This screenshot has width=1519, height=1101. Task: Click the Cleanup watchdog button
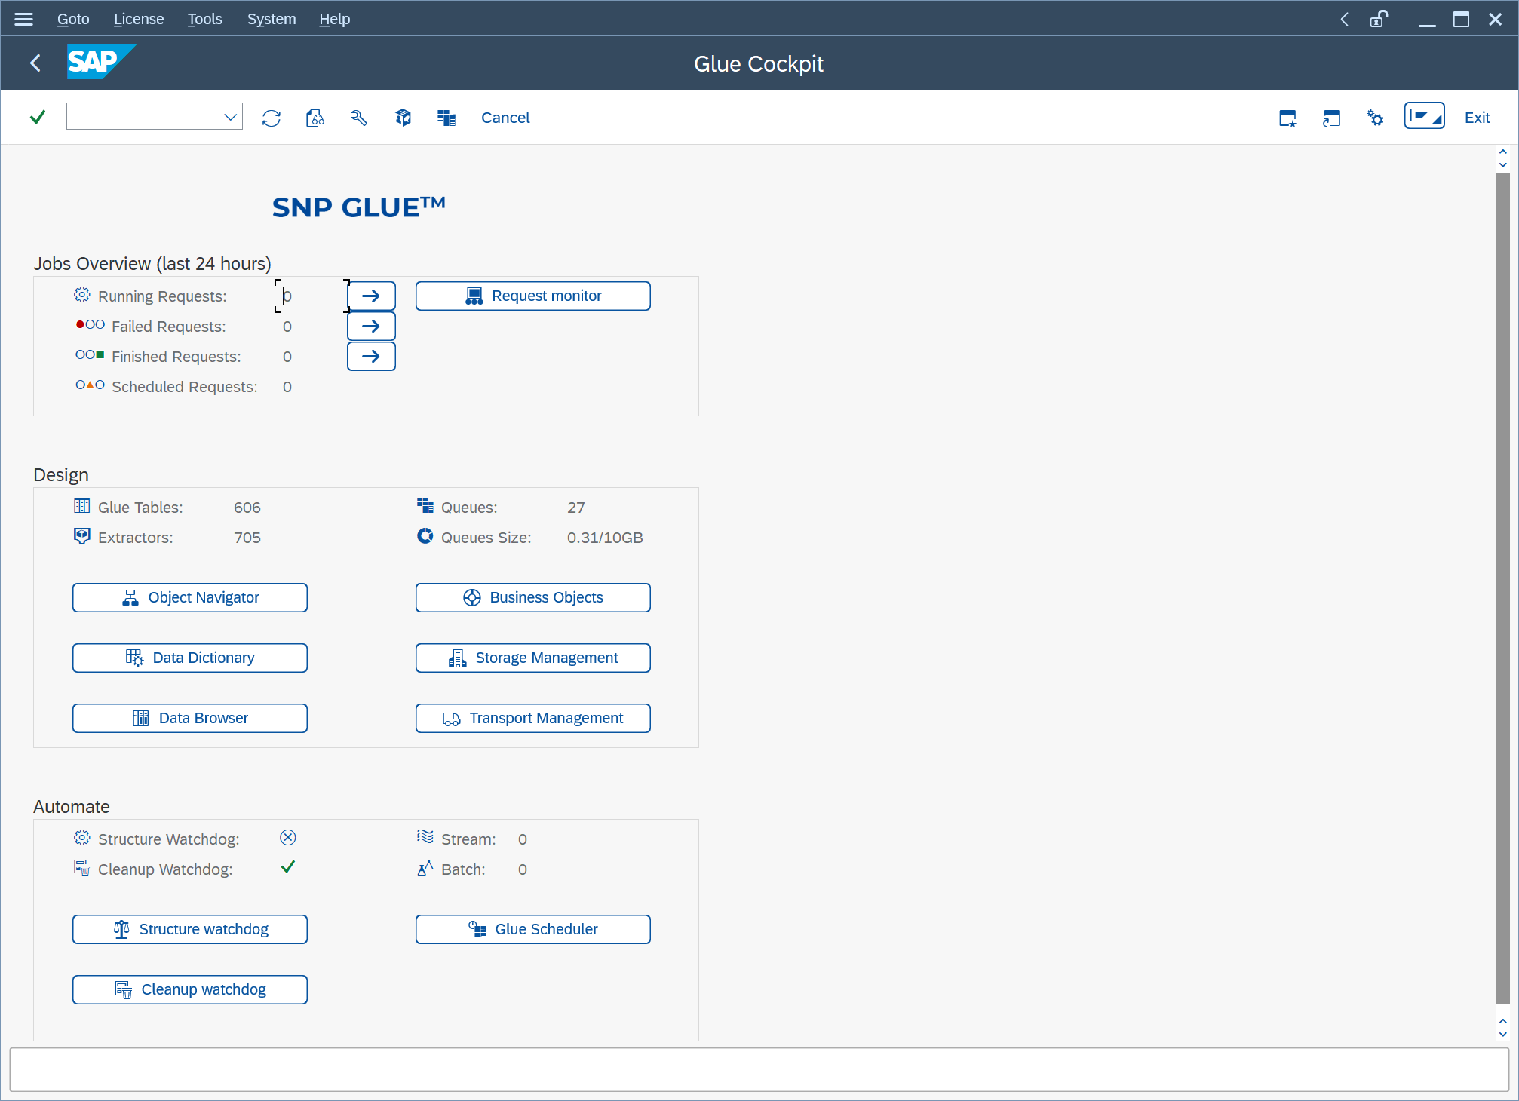(190, 989)
